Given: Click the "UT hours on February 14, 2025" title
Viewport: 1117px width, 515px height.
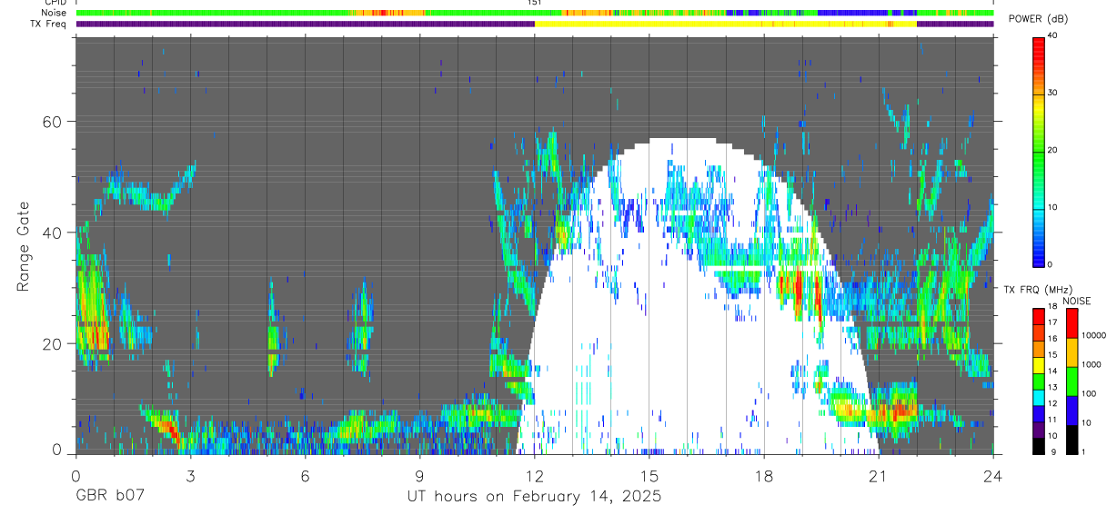Looking at the screenshot, I should coord(534,497).
